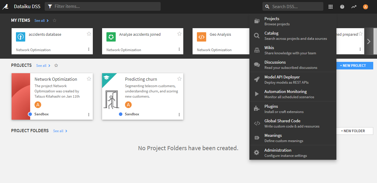Star the Analyze accidents joined item
The height and width of the screenshot is (183, 377).
point(179,34)
